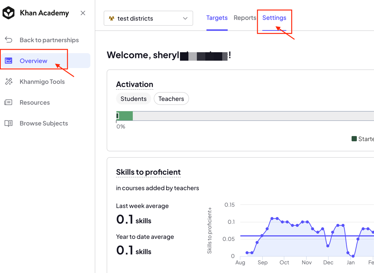Screen dimensions: 374x273
Task: Switch to the Targets tab
Action: tap(217, 18)
